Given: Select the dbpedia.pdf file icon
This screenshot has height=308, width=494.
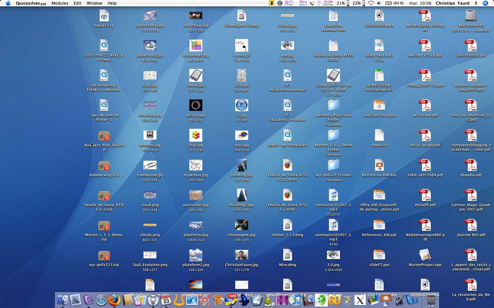Looking at the screenshot, I should pyautogui.click(x=471, y=165).
